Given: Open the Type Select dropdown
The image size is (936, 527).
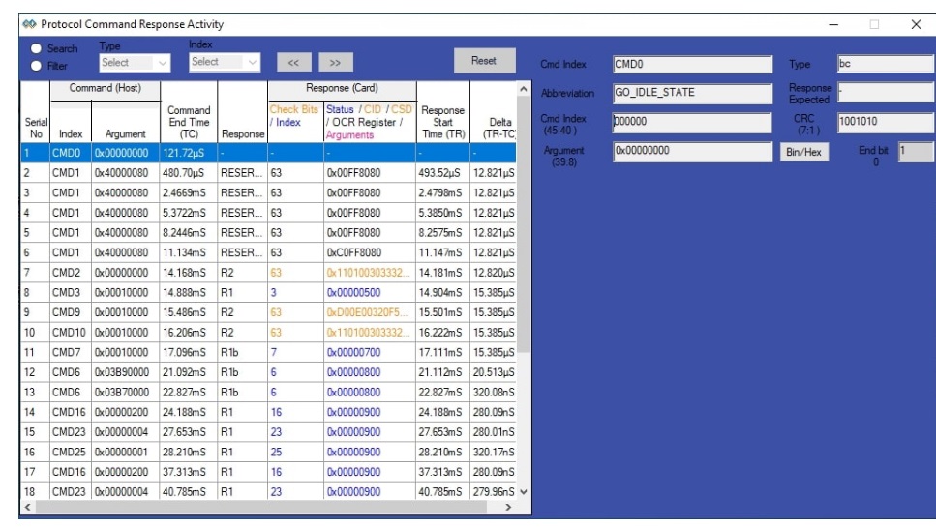Looking at the screenshot, I should tap(135, 63).
